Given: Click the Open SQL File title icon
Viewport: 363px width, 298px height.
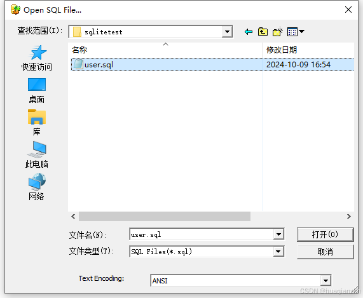Looking at the screenshot, I should coord(15,10).
